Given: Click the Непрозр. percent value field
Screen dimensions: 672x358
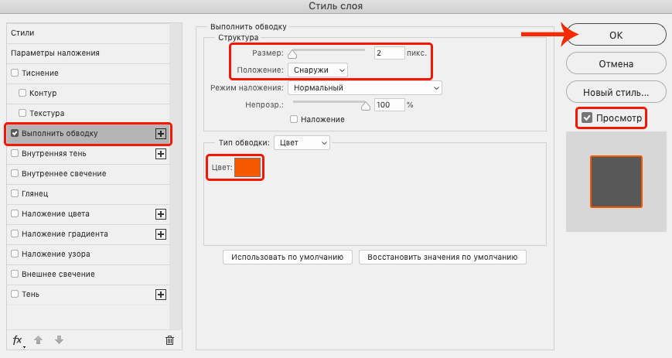Looking at the screenshot, I should pyautogui.click(x=389, y=105).
